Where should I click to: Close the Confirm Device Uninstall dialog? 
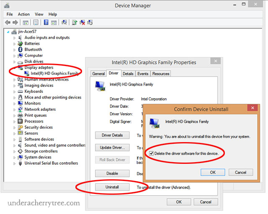[x=253, y=108]
